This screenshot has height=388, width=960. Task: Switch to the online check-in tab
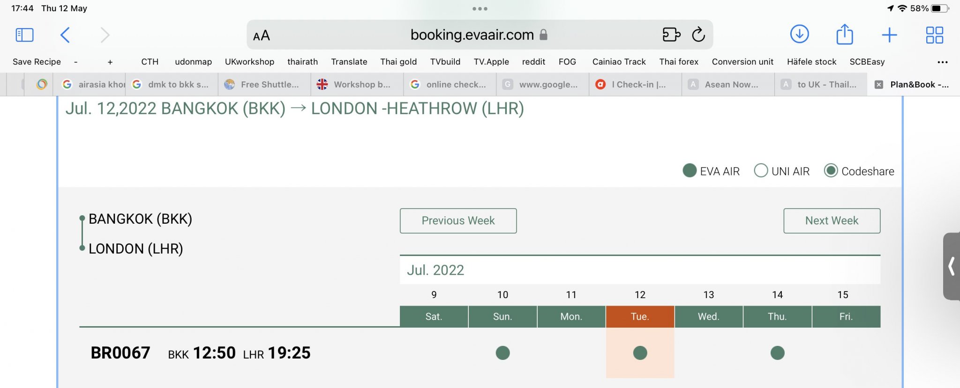point(450,85)
